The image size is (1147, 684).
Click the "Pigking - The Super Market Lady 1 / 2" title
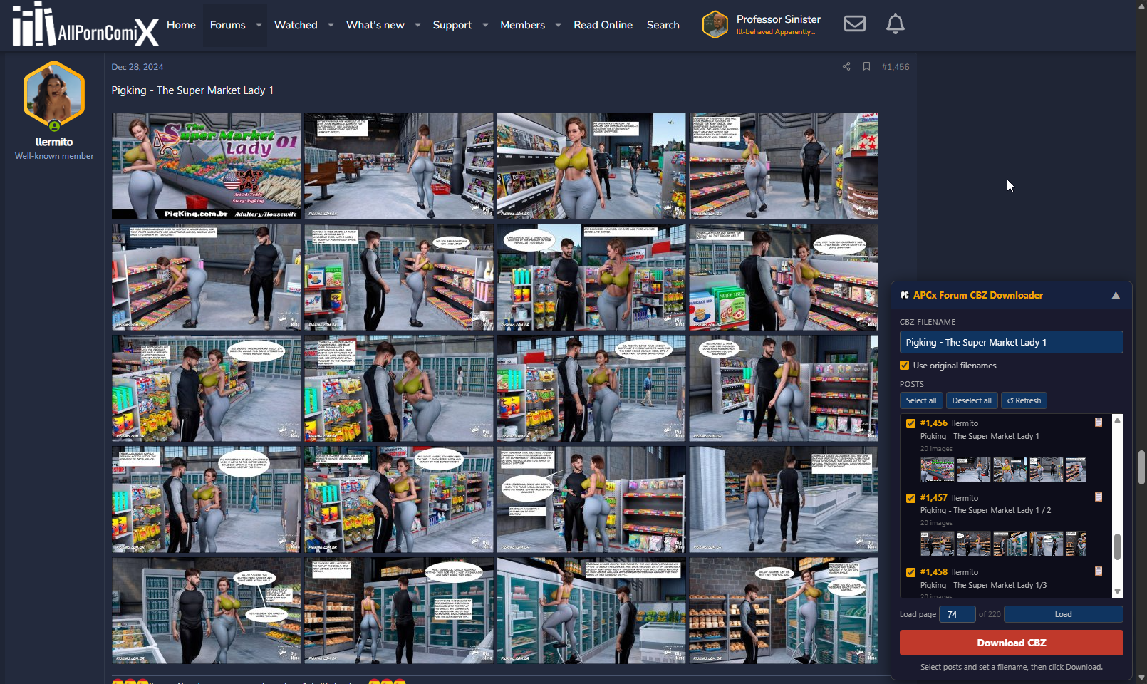coord(985,510)
